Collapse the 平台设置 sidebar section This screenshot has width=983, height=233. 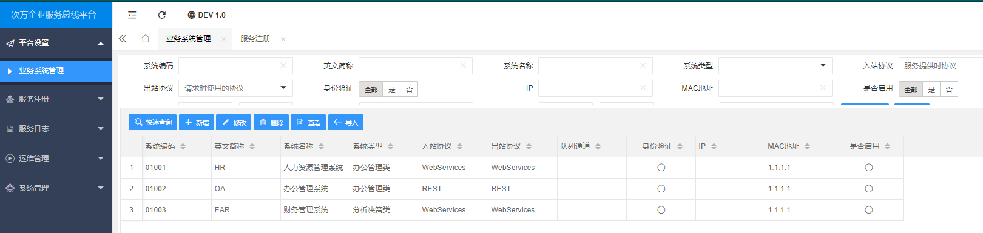(56, 43)
